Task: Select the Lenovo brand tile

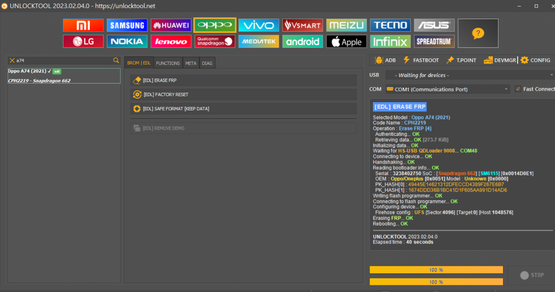Action: pyautogui.click(x=171, y=41)
